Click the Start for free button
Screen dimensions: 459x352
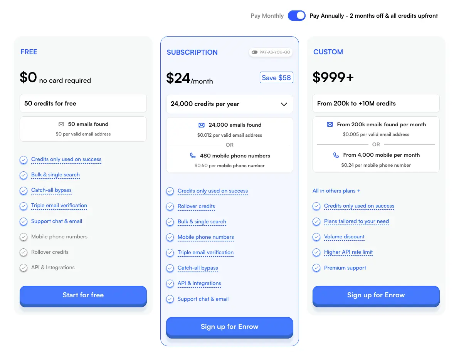point(83,295)
